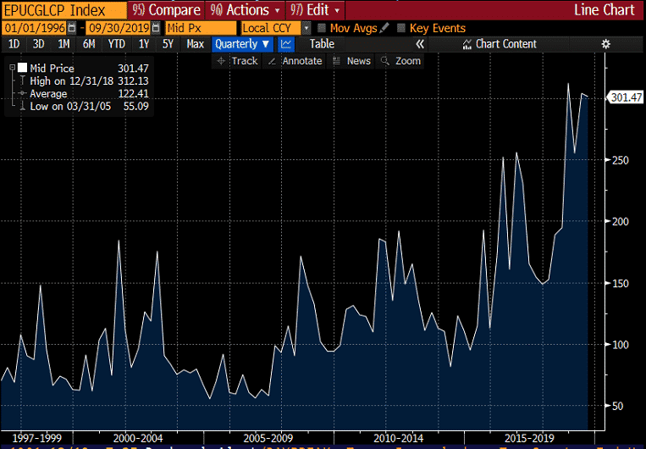Toggle Mid Price series legend box

(x=22, y=69)
